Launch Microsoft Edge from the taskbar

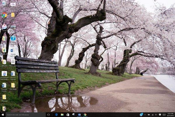point(57,115)
